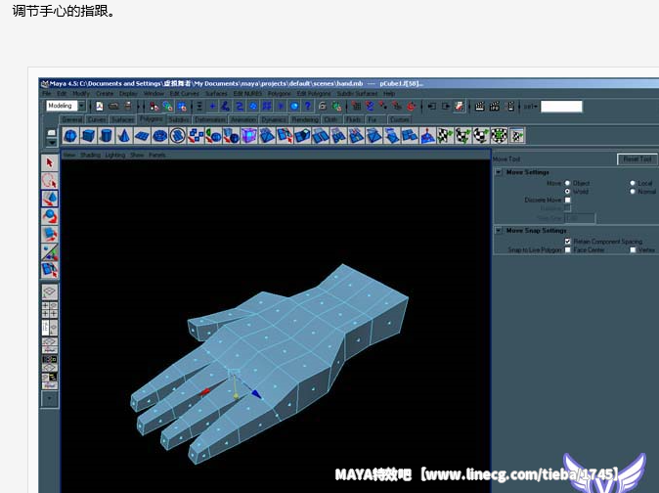The width and height of the screenshot is (659, 493).
Task: Choose the Move tool in toolbox
Action: tap(50, 199)
